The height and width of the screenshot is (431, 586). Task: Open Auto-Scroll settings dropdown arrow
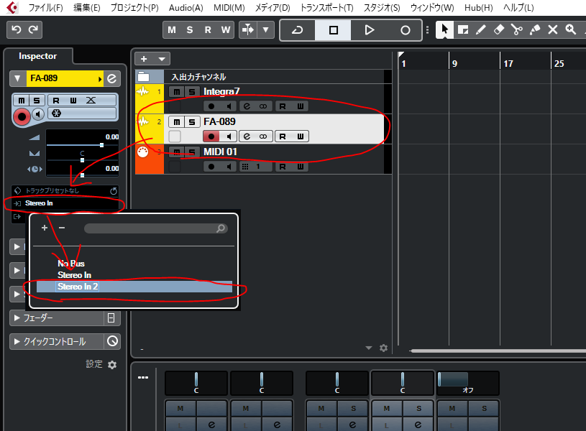pyautogui.click(x=266, y=29)
